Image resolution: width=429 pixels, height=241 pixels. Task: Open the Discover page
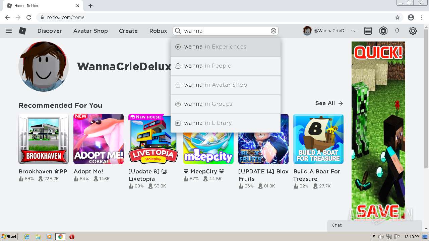pyautogui.click(x=50, y=31)
